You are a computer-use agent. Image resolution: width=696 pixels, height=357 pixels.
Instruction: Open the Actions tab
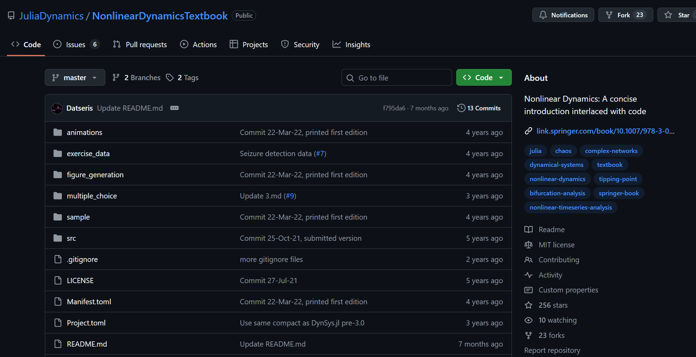click(x=198, y=44)
